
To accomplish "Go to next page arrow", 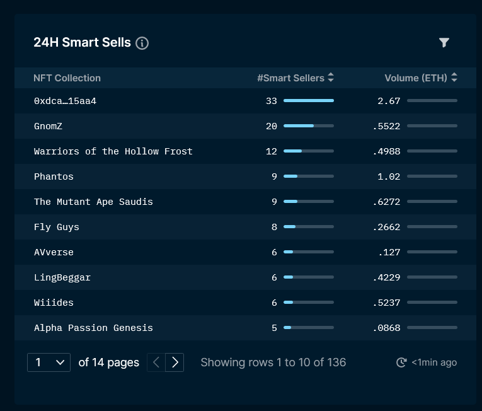I will tap(175, 362).
